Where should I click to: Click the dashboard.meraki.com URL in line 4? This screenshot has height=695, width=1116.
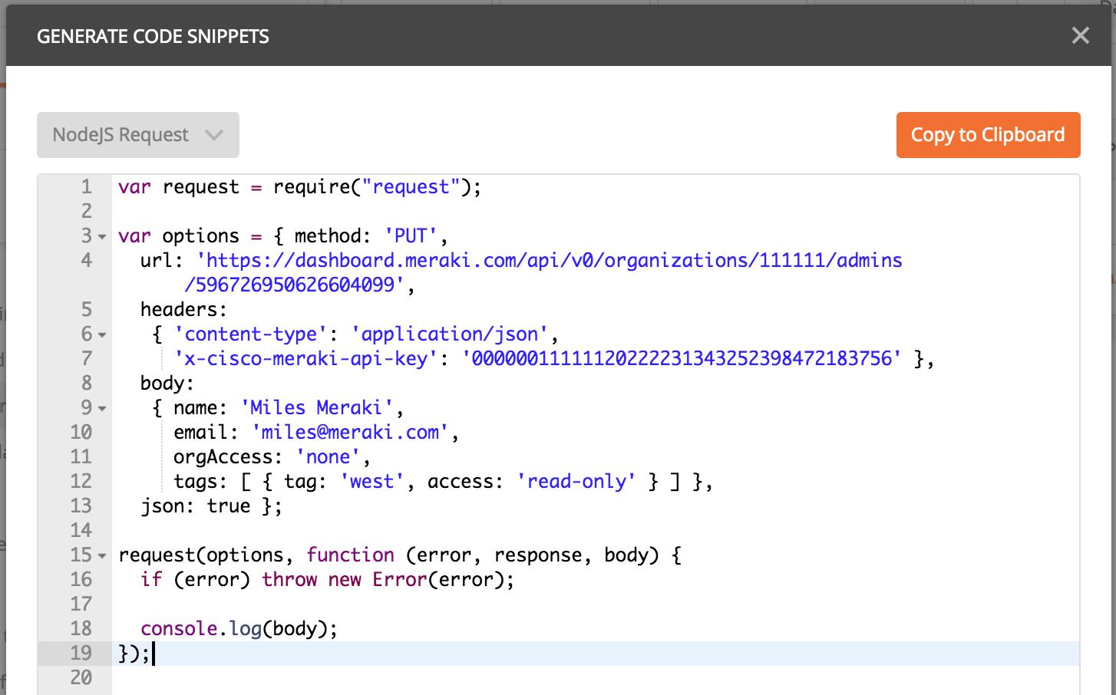pyautogui.click(x=550, y=260)
